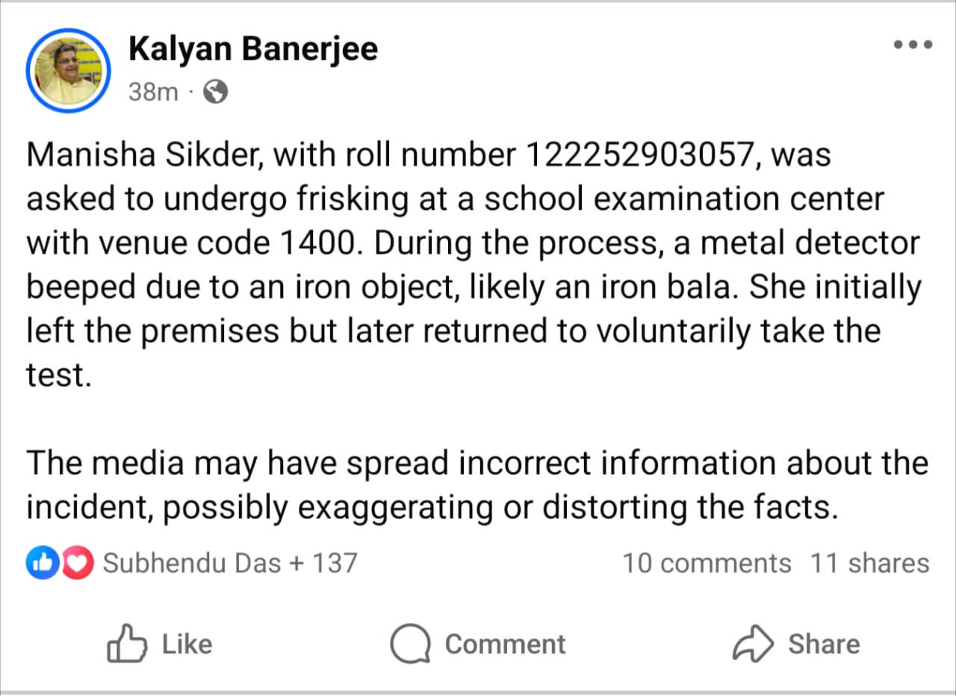The image size is (956, 696).
Task: View the 11 shares list
Action: [x=869, y=563]
